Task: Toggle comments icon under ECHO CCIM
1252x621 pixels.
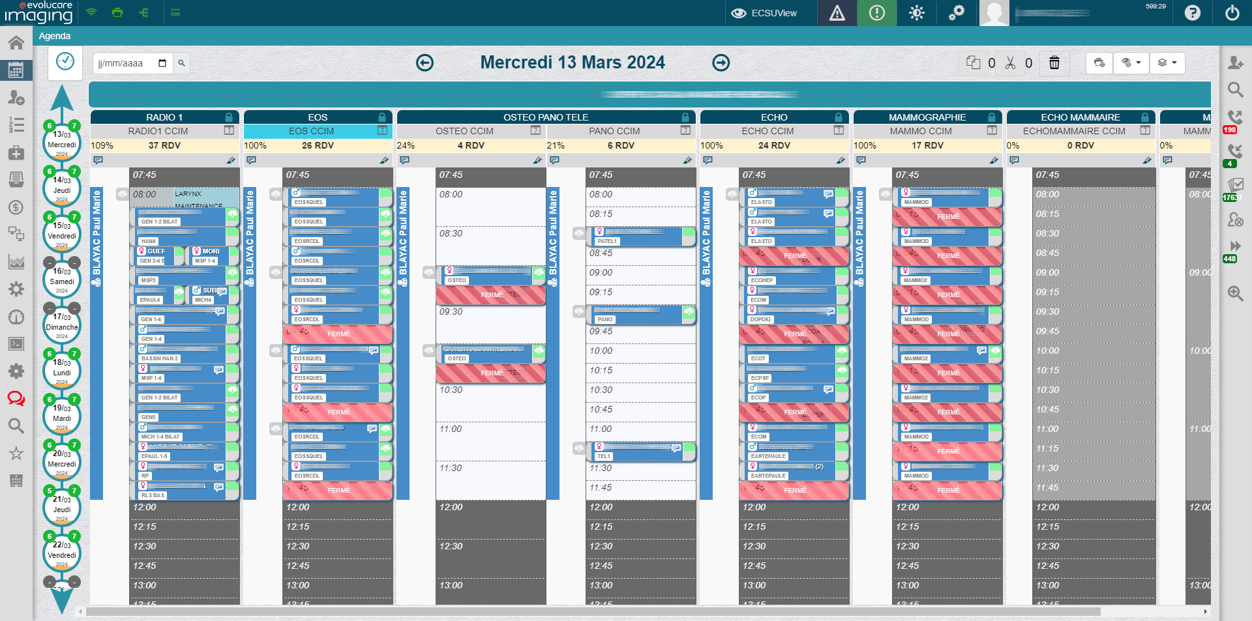Action: 708,160
